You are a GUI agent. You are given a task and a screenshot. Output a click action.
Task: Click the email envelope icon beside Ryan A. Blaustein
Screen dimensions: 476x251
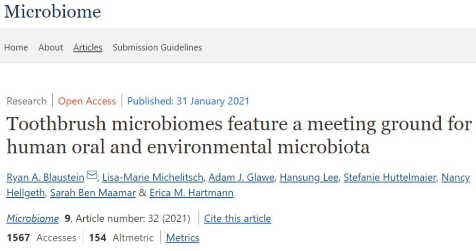92,177
